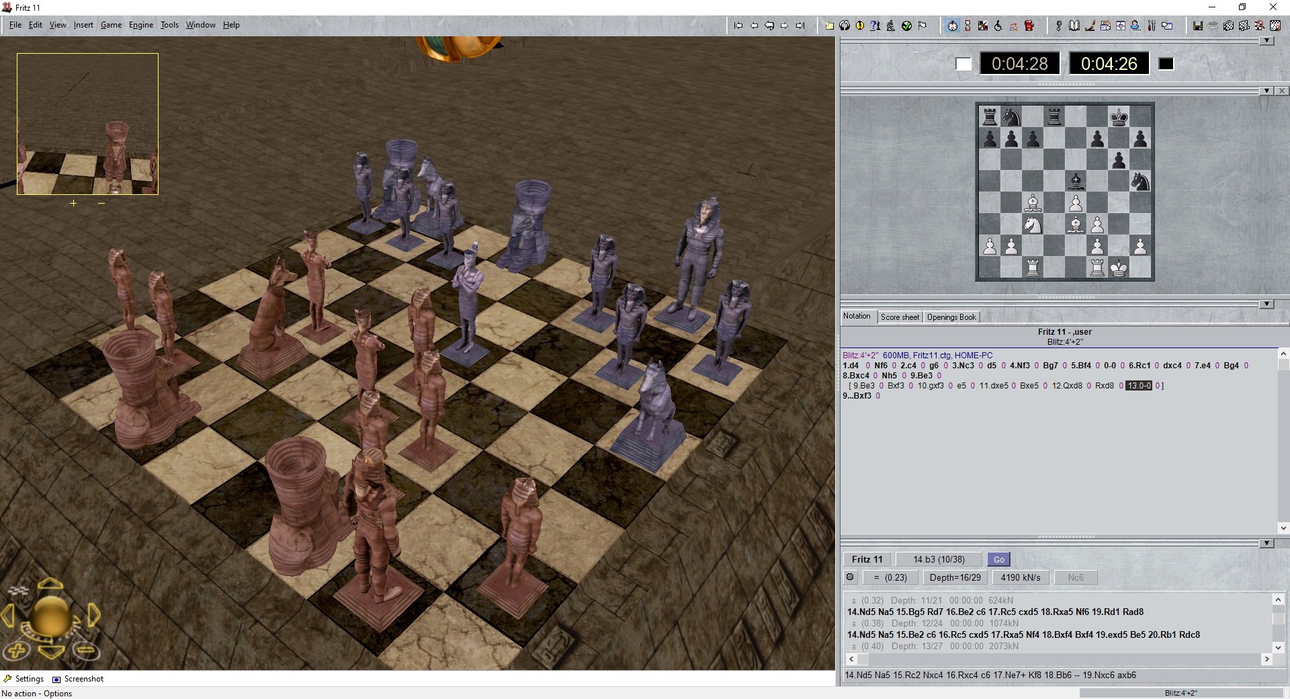The height and width of the screenshot is (699, 1290).
Task: Tilt 3D board down with yellow arrow
Action: coord(50,651)
